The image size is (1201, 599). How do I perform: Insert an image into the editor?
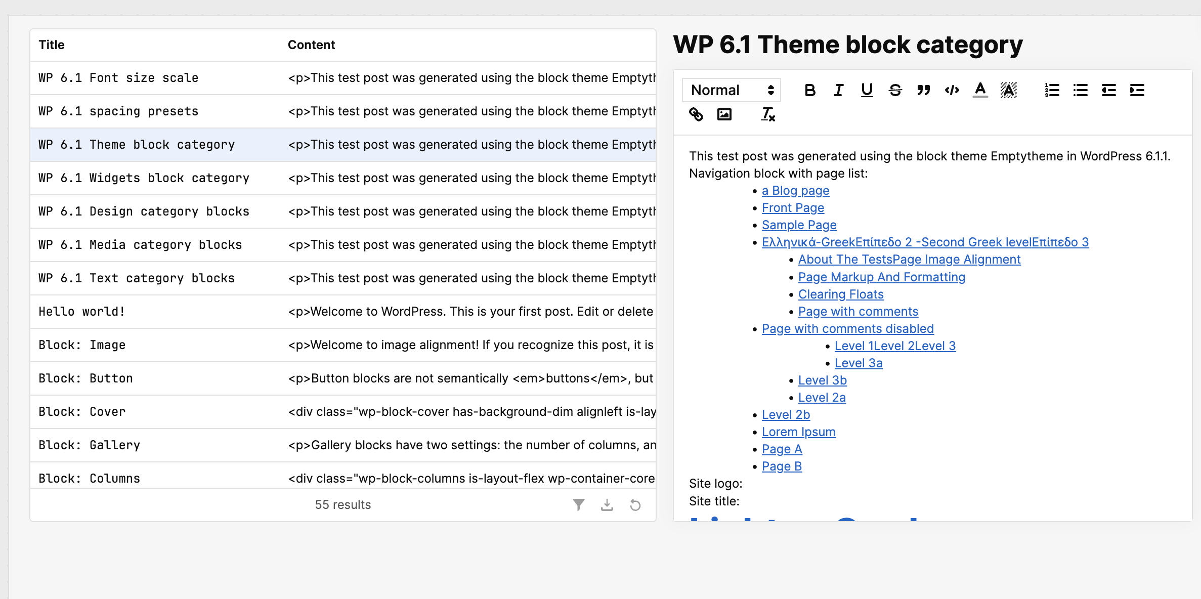[x=724, y=115]
